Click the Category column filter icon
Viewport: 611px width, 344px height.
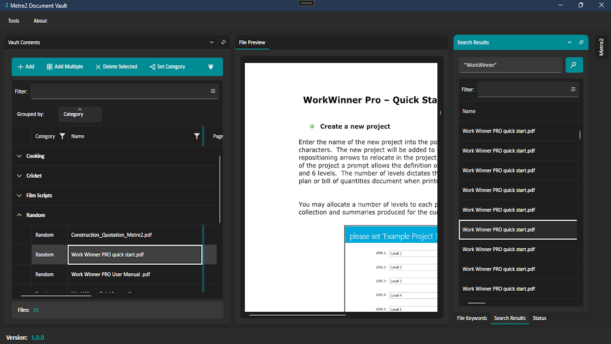pos(62,136)
